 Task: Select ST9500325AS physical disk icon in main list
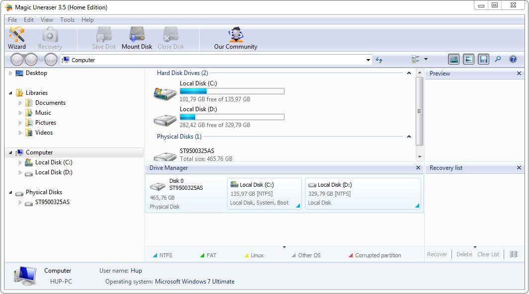pyautogui.click(x=165, y=156)
